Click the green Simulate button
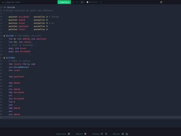The width and height of the screenshot is (181, 136). 64,2
